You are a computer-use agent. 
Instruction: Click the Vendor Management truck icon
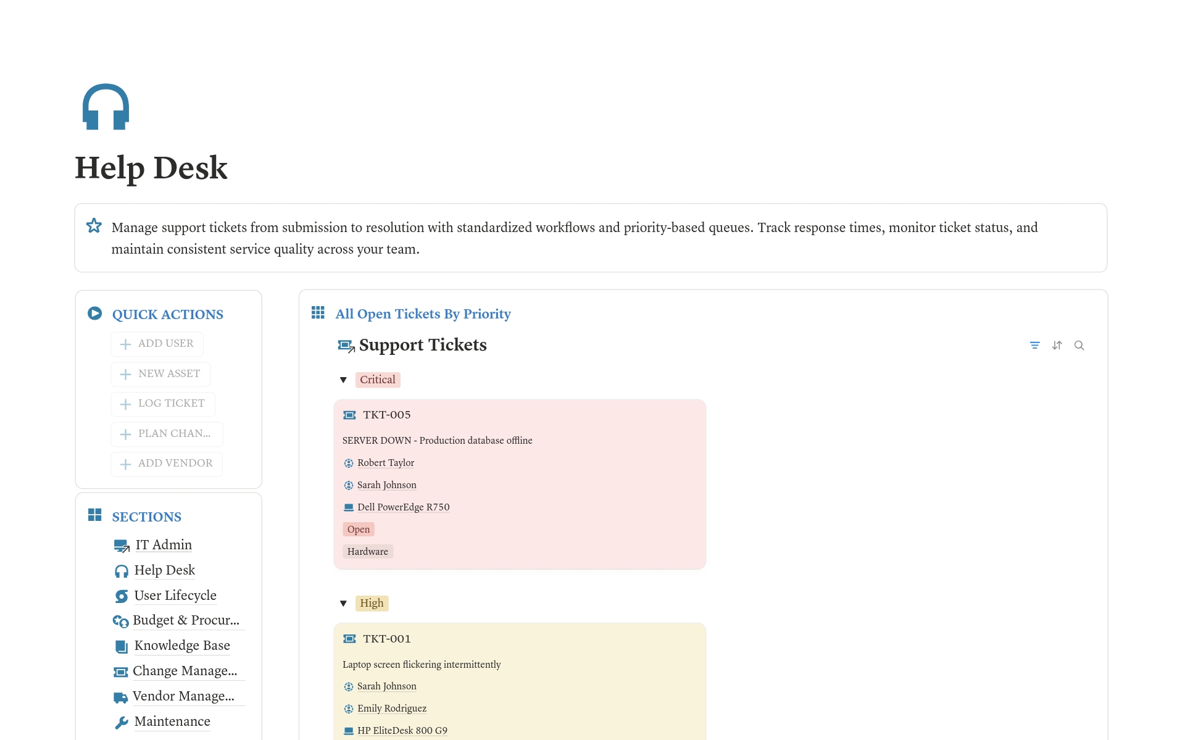tap(120, 697)
